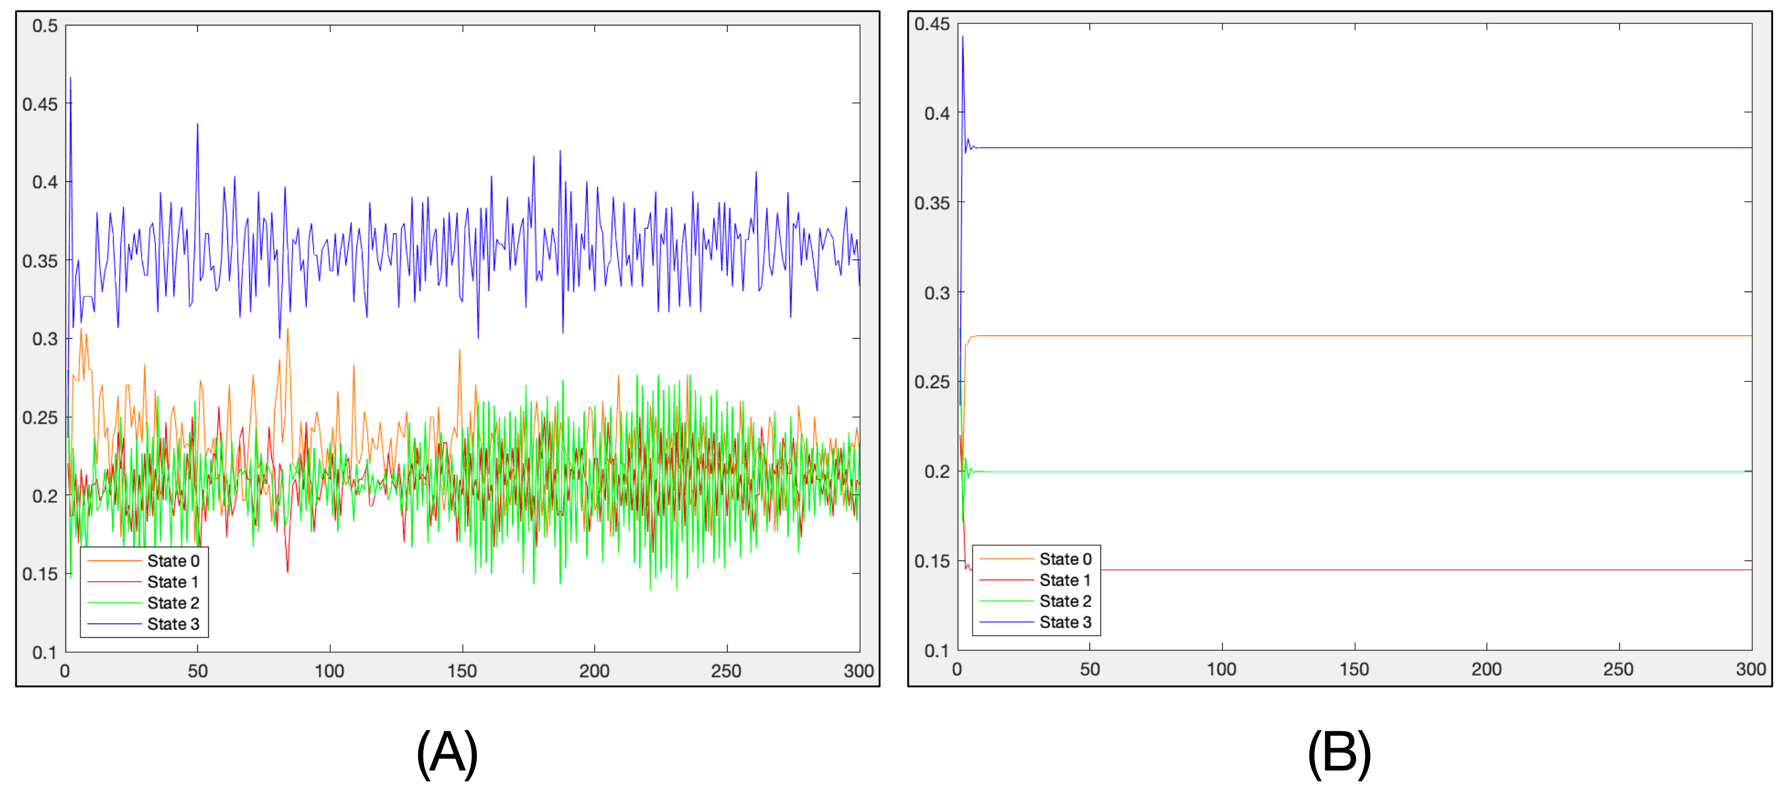This screenshot has height=792, width=1786.
Task: Click the 150 x-axis tick label in plot A
Action: 462,671
